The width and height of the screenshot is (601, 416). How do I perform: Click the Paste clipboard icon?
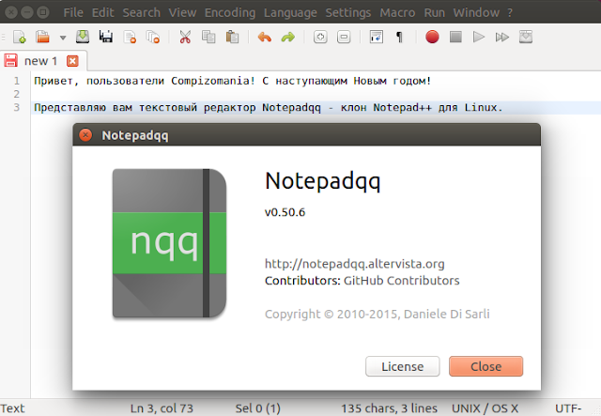(232, 38)
